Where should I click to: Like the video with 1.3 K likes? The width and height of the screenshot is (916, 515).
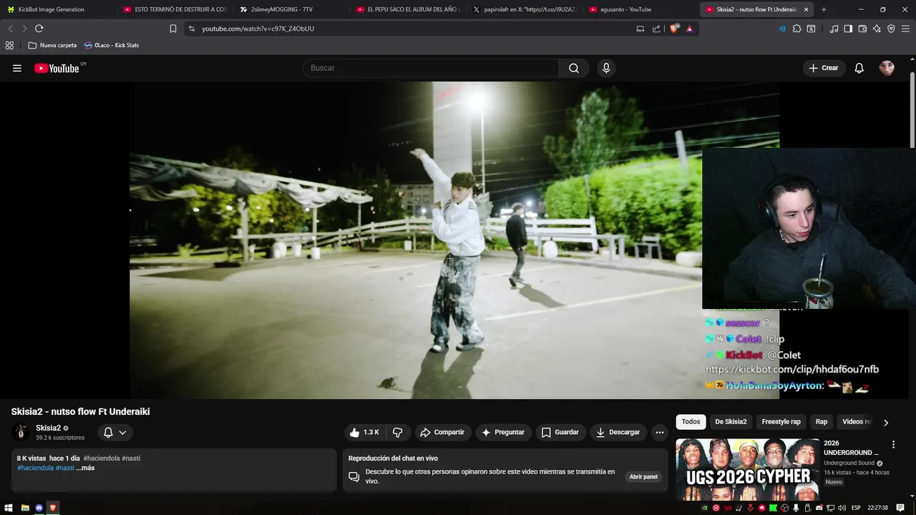click(364, 432)
